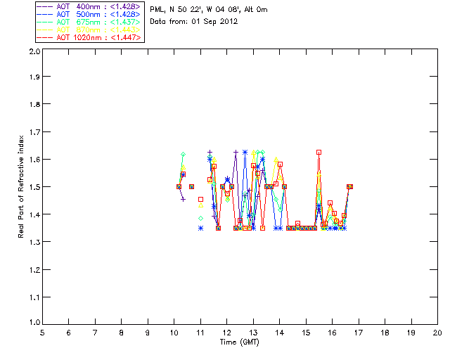Click the 1.5 tick label on y-axis
This screenshot has height=360, width=450.
[x=33, y=188]
